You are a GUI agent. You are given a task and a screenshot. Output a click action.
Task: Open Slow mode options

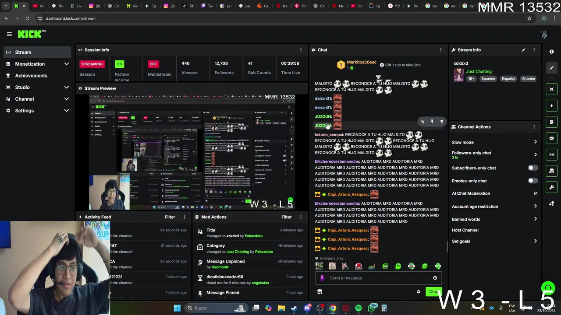point(494,142)
